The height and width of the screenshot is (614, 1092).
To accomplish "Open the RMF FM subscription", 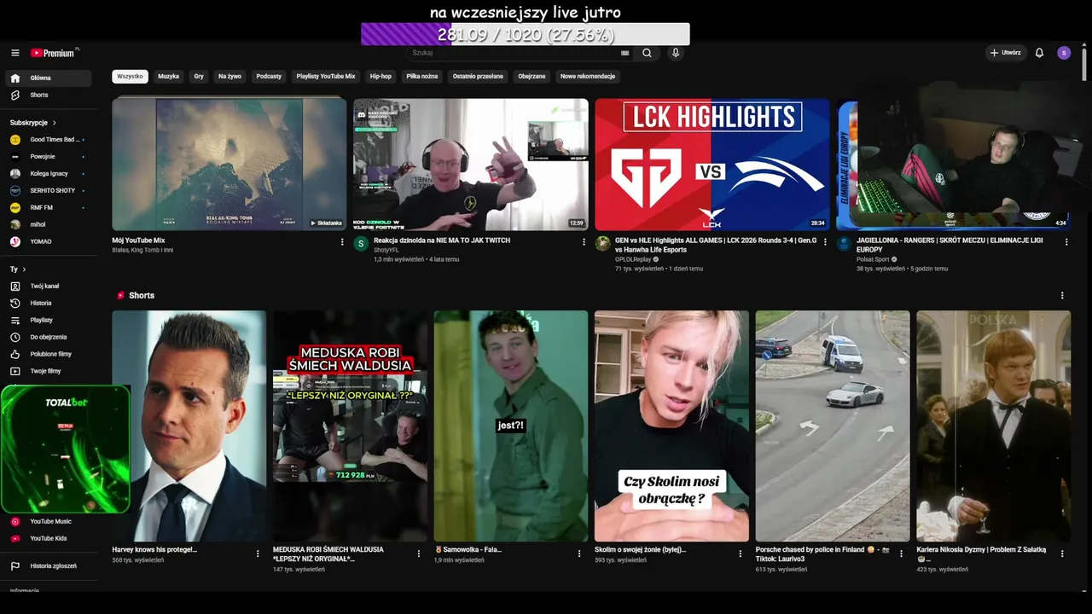I will 49,207.
